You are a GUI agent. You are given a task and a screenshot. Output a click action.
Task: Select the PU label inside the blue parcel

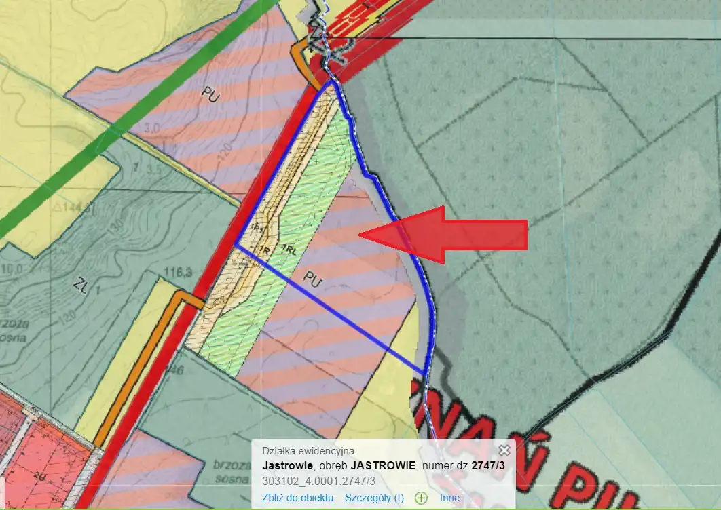click(x=312, y=278)
